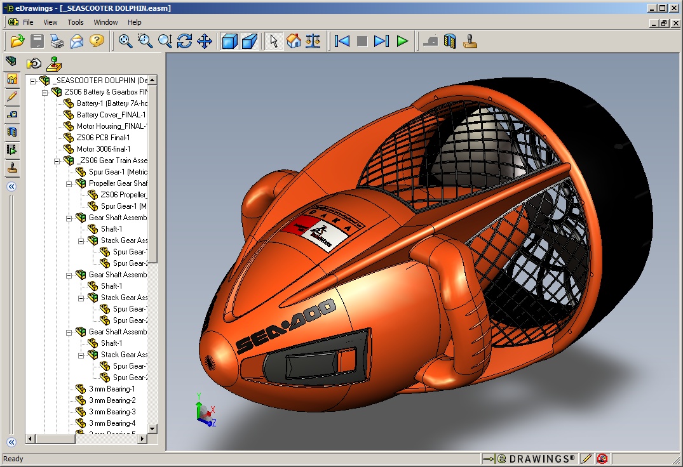This screenshot has width=683, height=467.
Task: Print the current model
Action: 57,41
